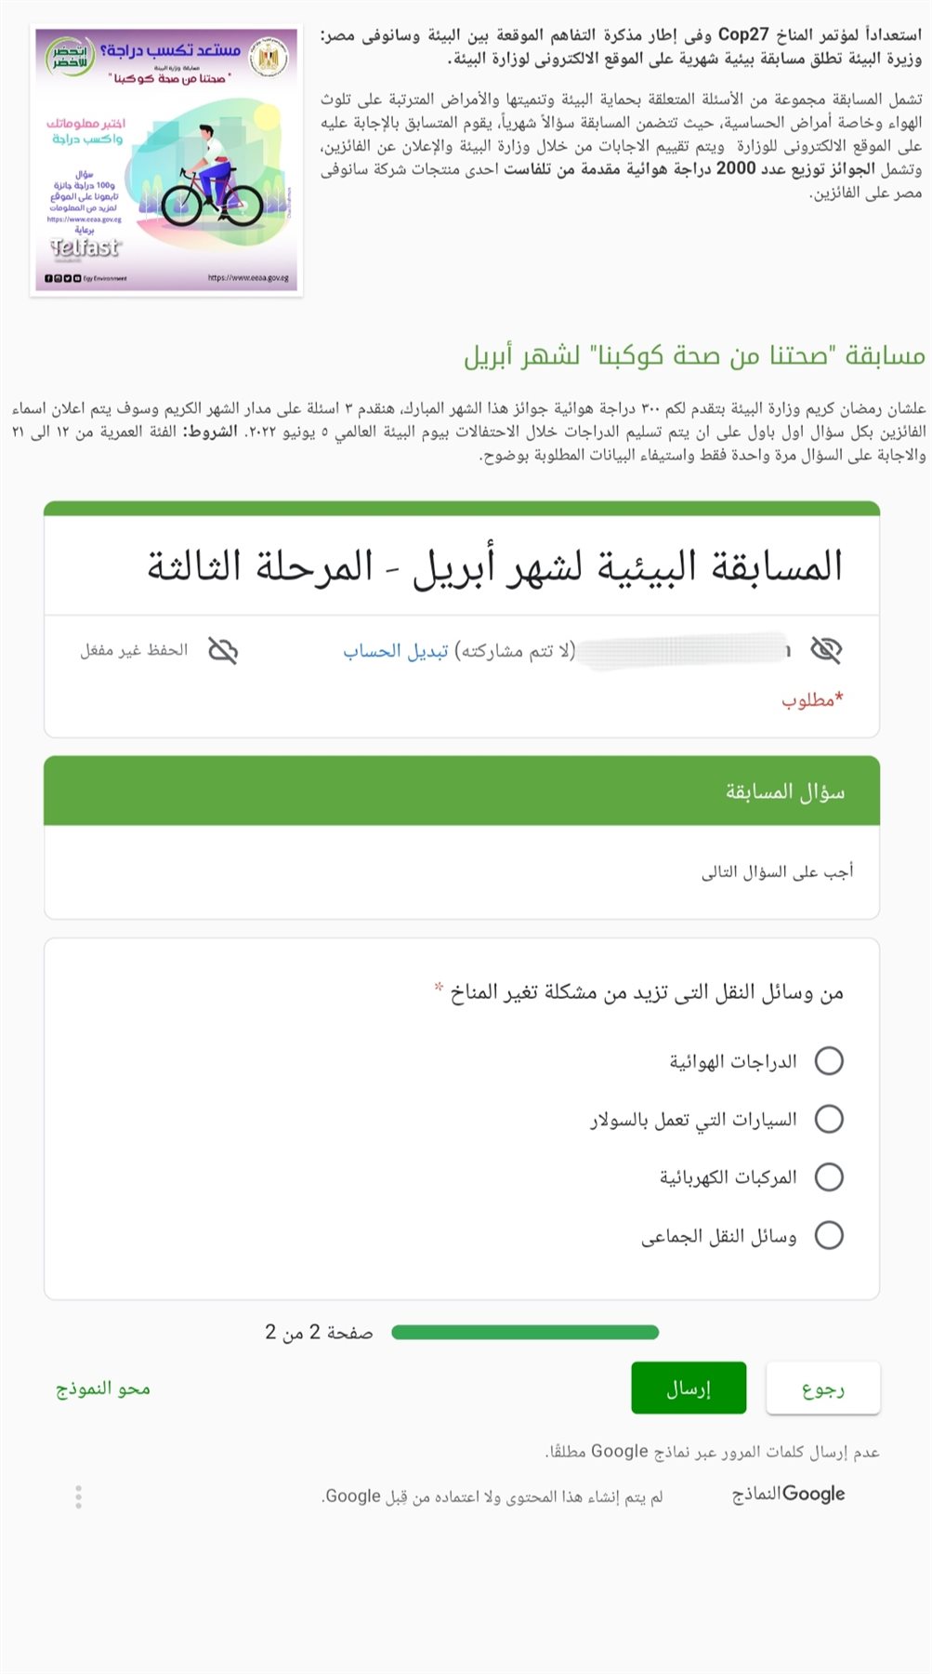Select the الدراجات الهوائية radio option
The width and height of the screenshot is (932, 1674).
828,1061
